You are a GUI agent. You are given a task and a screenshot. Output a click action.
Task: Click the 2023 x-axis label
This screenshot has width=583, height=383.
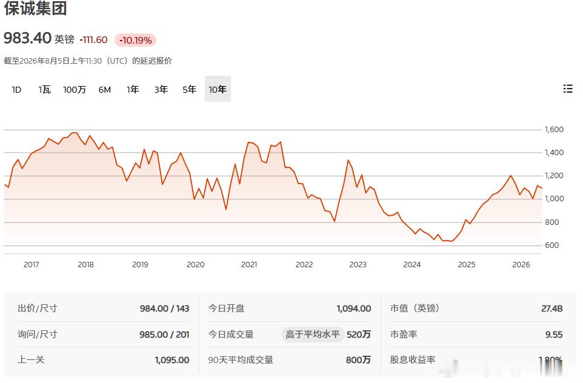tap(358, 264)
